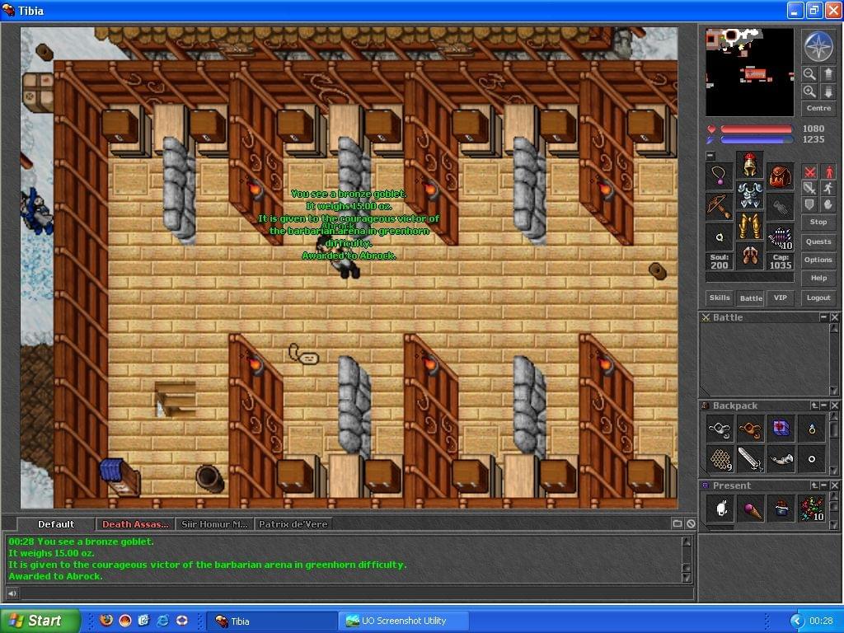Click chat scrollbar down arrow
Image resolution: width=844 pixels, height=633 pixels.
[687, 578]
